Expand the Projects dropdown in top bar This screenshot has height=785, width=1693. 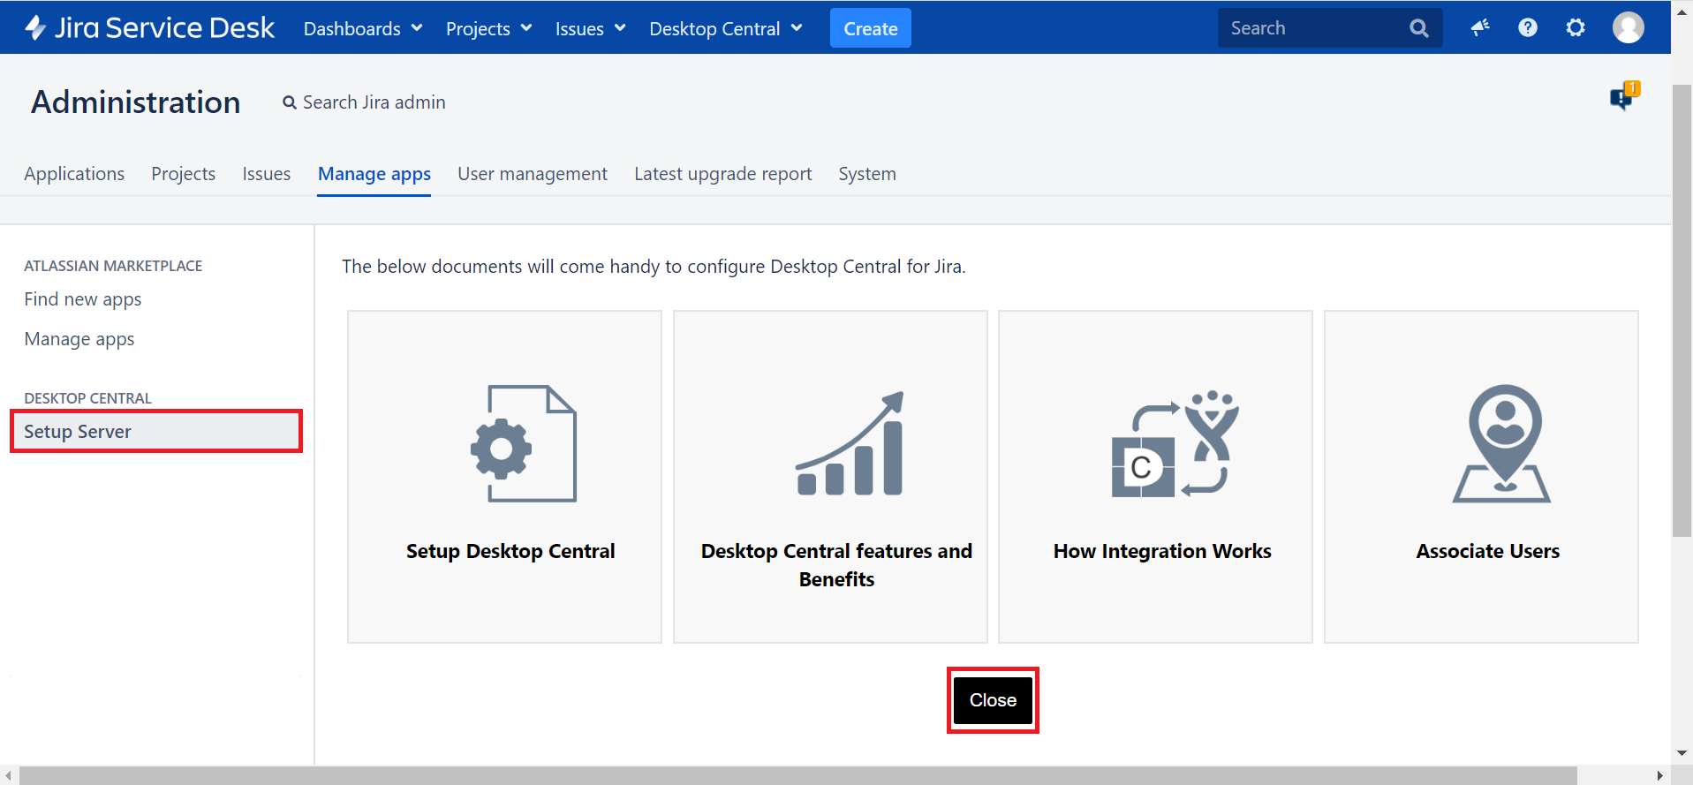tap(489, 28)
